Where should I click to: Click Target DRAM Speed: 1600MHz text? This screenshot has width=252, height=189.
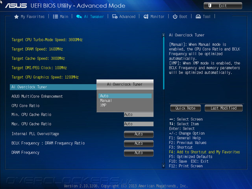pos(37,49)
